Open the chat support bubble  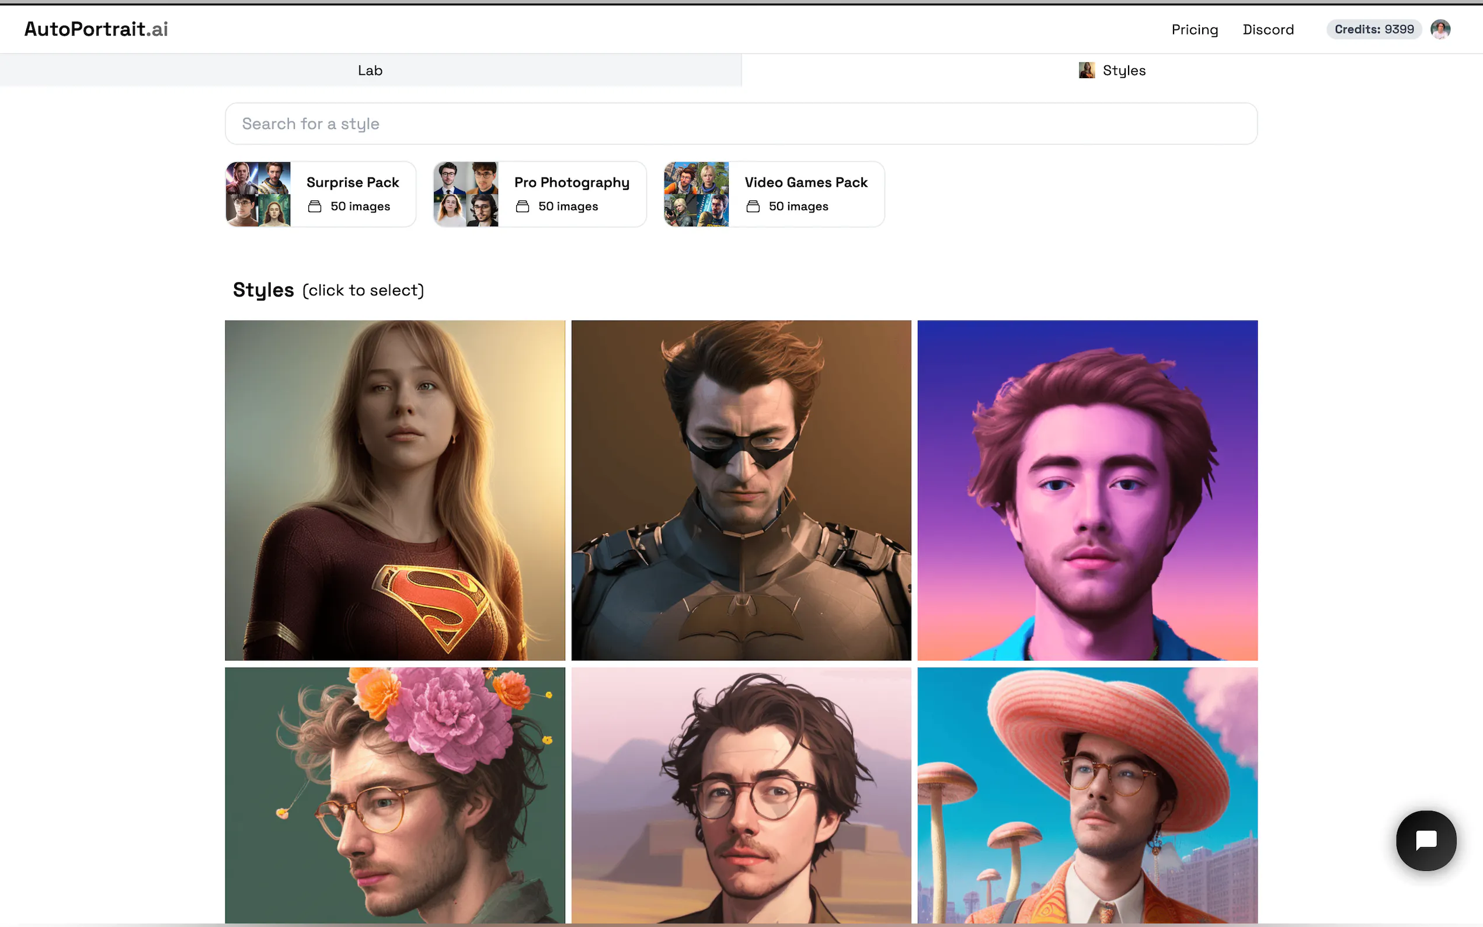coord(1425,841)
